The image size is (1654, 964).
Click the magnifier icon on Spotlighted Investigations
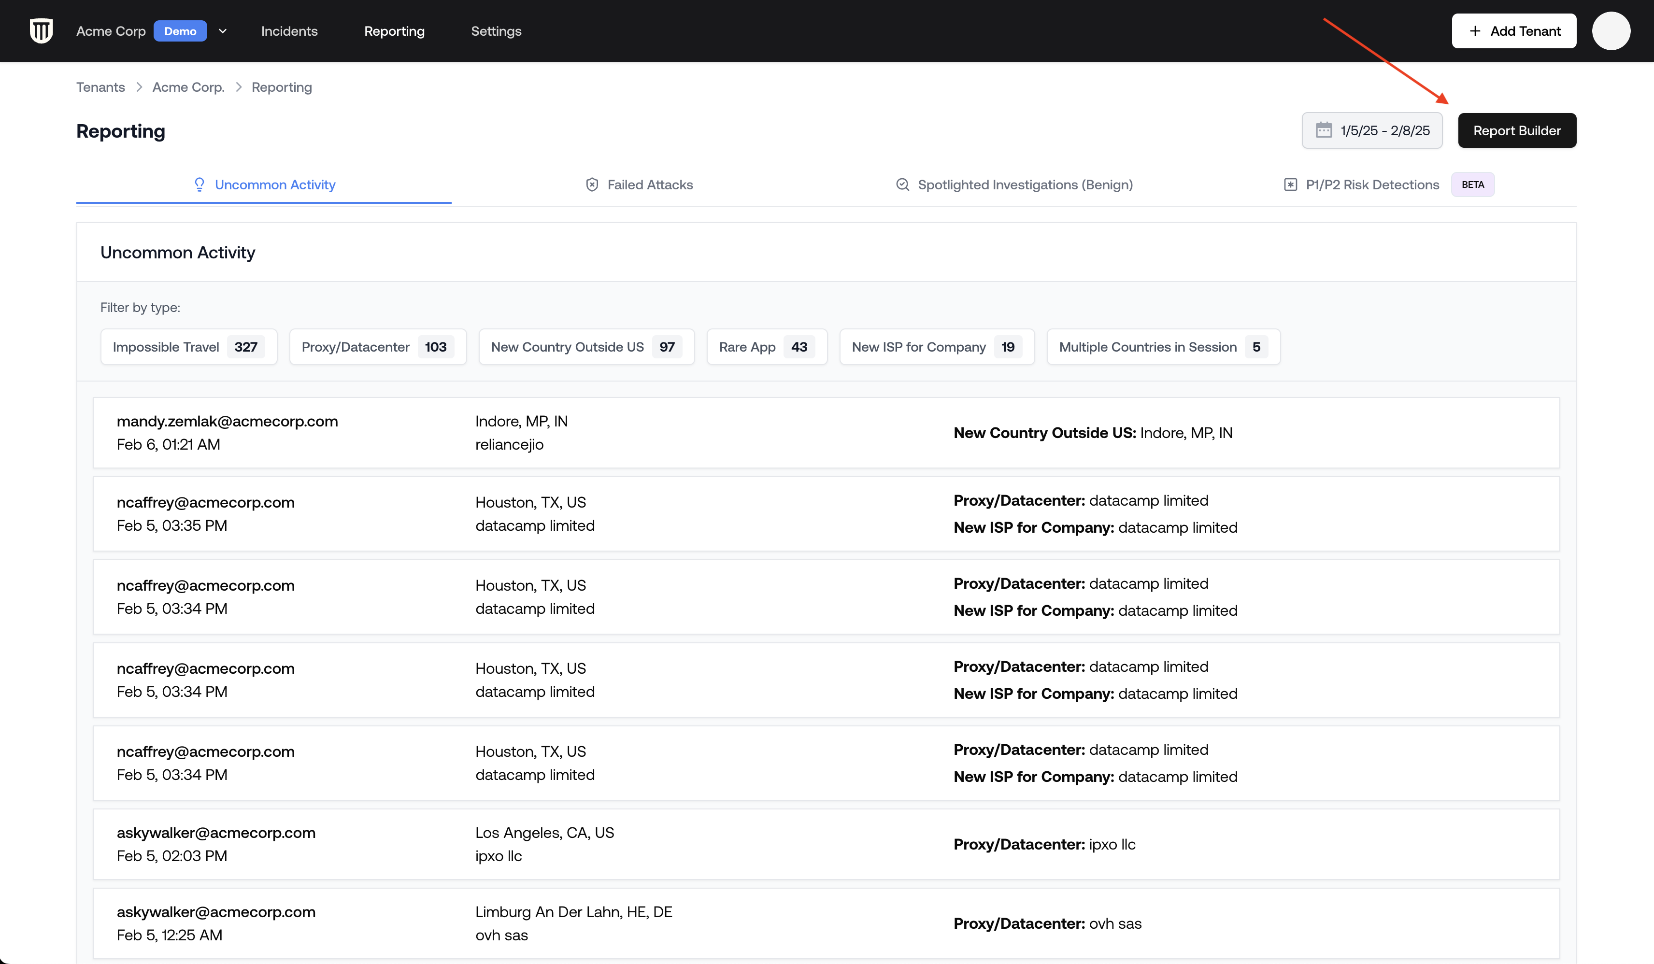pos(902,184)
